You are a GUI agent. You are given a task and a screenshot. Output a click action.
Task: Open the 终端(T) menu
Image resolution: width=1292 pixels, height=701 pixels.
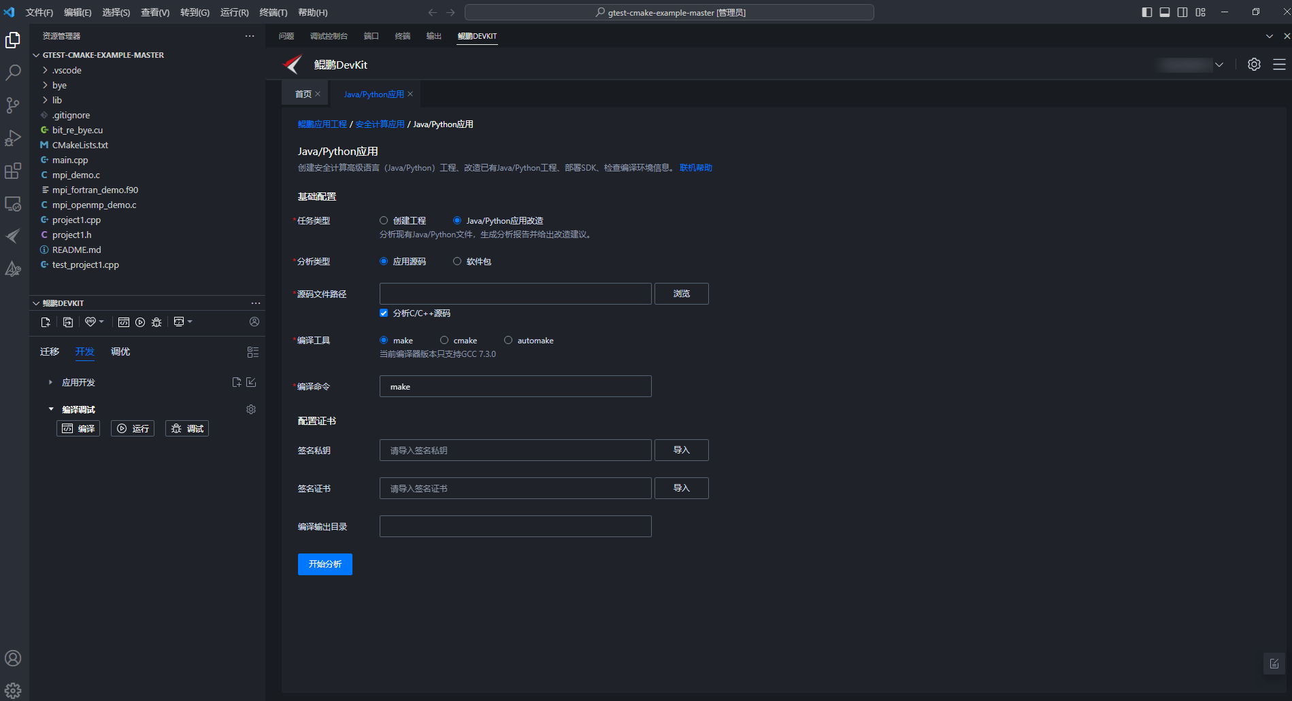tap(274, 12)
